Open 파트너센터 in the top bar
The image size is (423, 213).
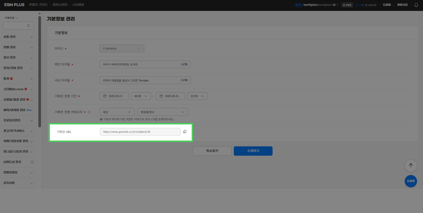click(60, 5)
